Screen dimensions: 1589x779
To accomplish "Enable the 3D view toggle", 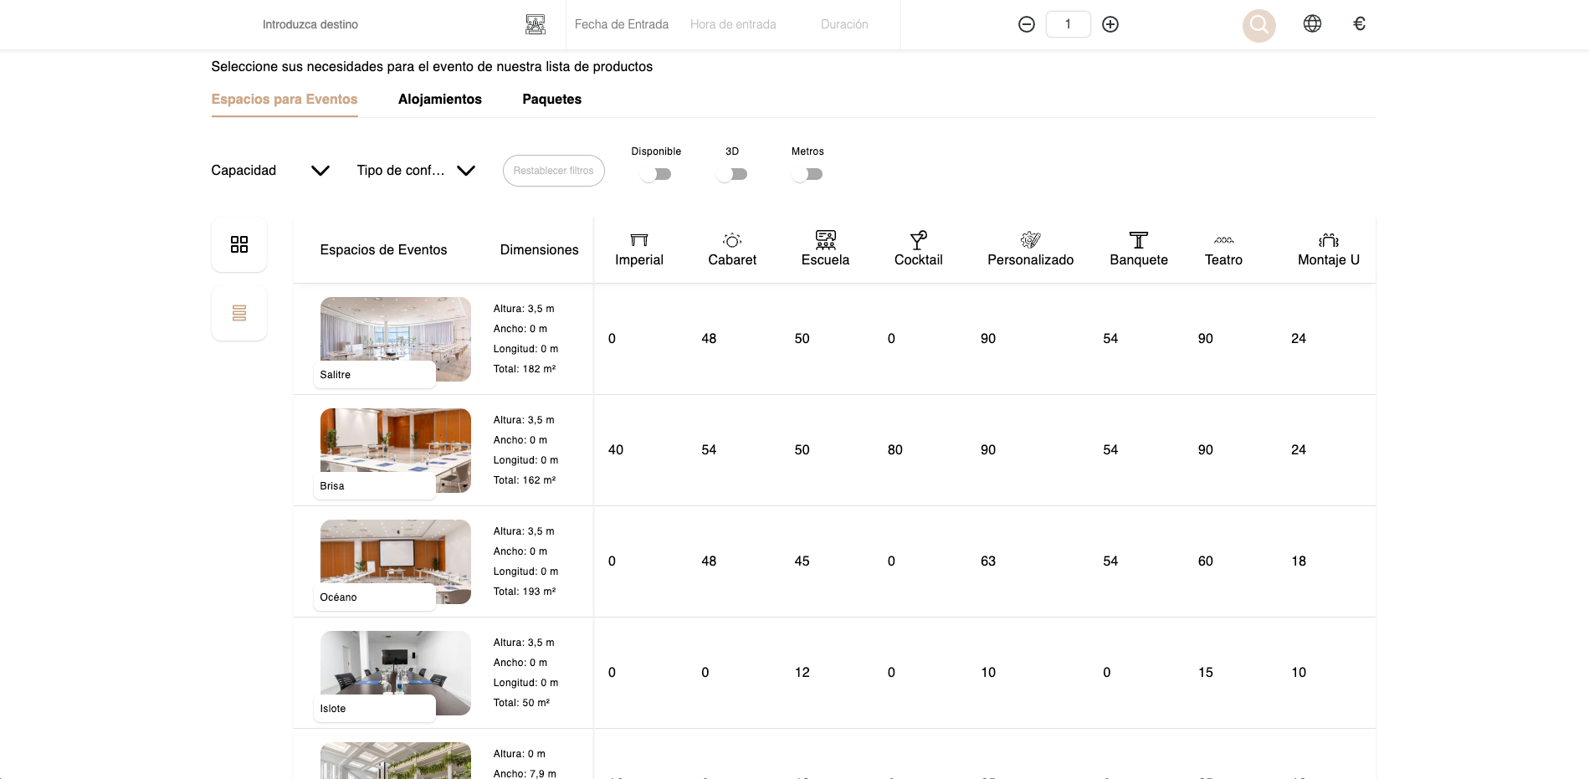I will pyautogui.click(x=732, y=174).
